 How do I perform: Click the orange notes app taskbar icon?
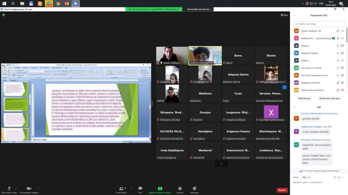[x=40, y=4]
